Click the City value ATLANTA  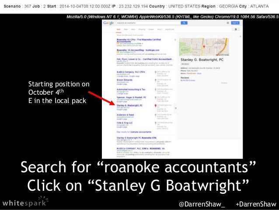click(259, 6)
